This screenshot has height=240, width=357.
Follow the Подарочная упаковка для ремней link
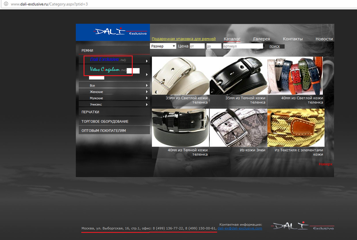pos(184,39)
